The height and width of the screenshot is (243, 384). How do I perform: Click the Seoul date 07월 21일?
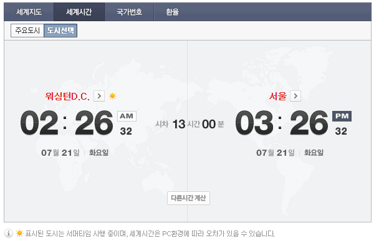point(276,153)
